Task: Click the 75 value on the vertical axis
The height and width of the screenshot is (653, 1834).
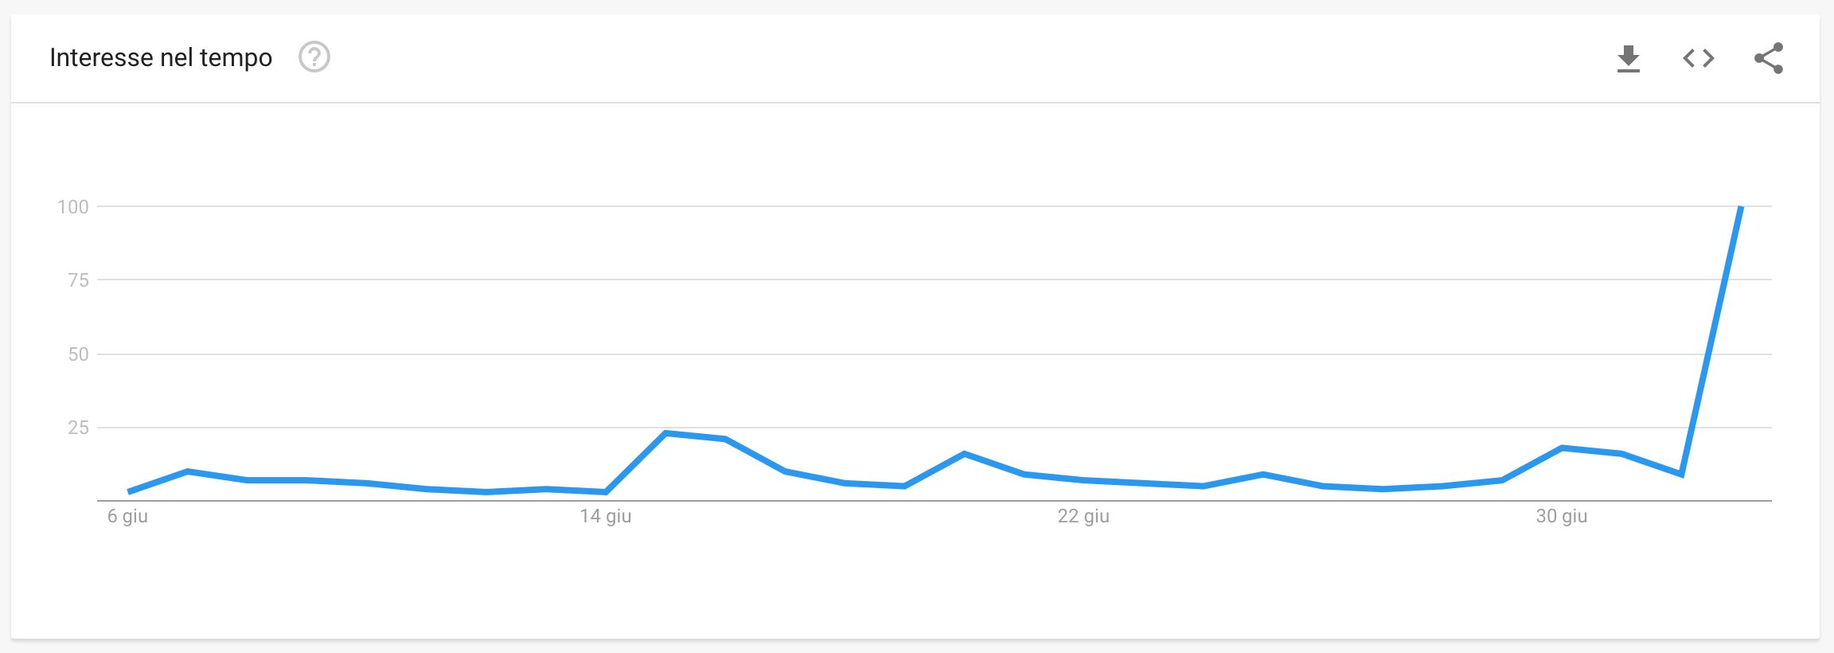Action: [79, 280]
